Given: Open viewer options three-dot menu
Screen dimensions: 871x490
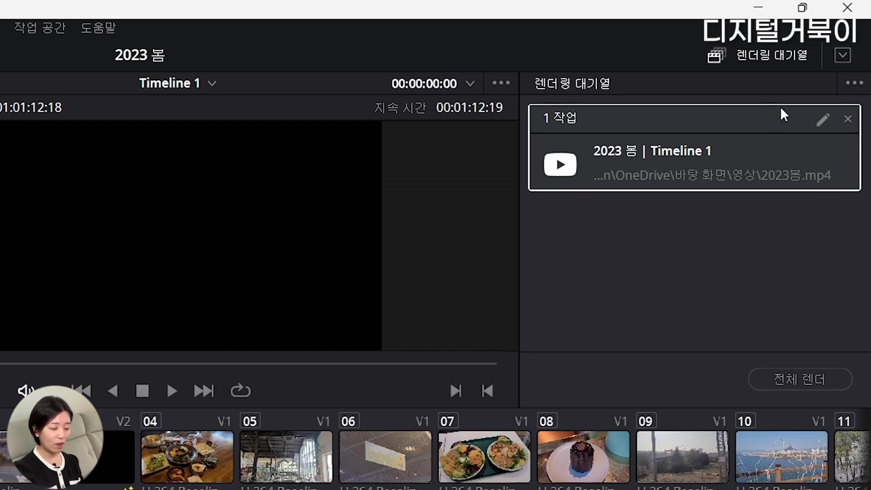Looking at the screenshot, I should coord(501,83).
